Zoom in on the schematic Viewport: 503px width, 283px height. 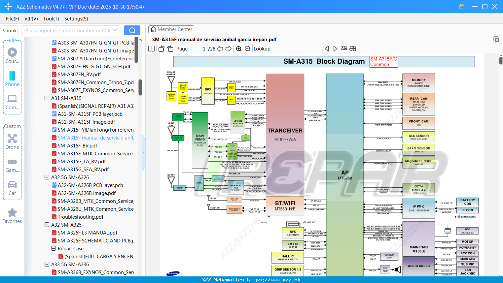pos(239,49)
